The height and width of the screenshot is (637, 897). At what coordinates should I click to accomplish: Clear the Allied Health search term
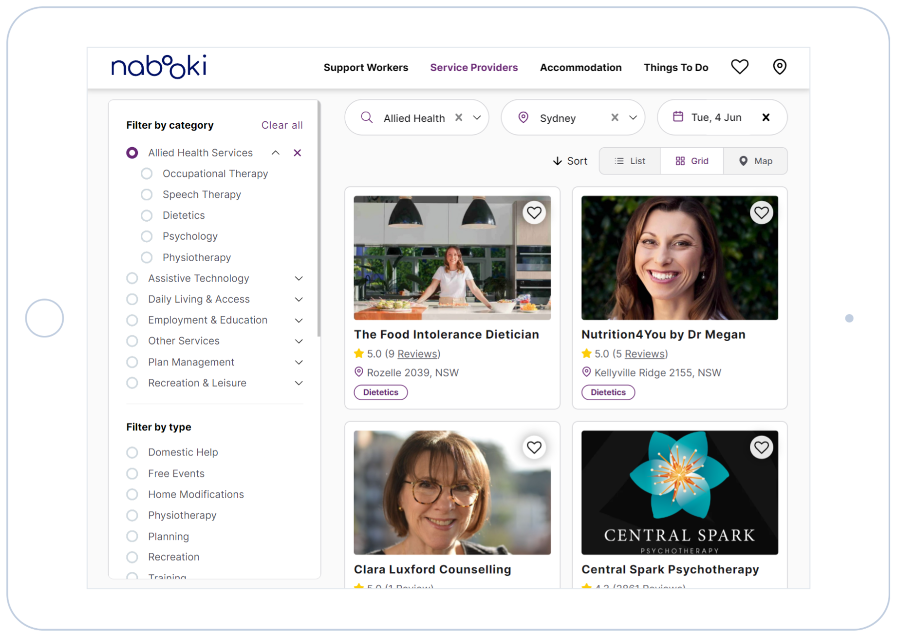click(x=459, y=117)
